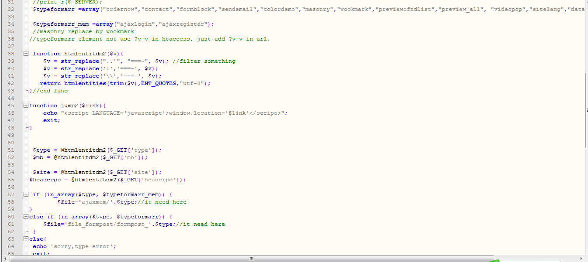Click the "sendemail" array string

[236, 9]
